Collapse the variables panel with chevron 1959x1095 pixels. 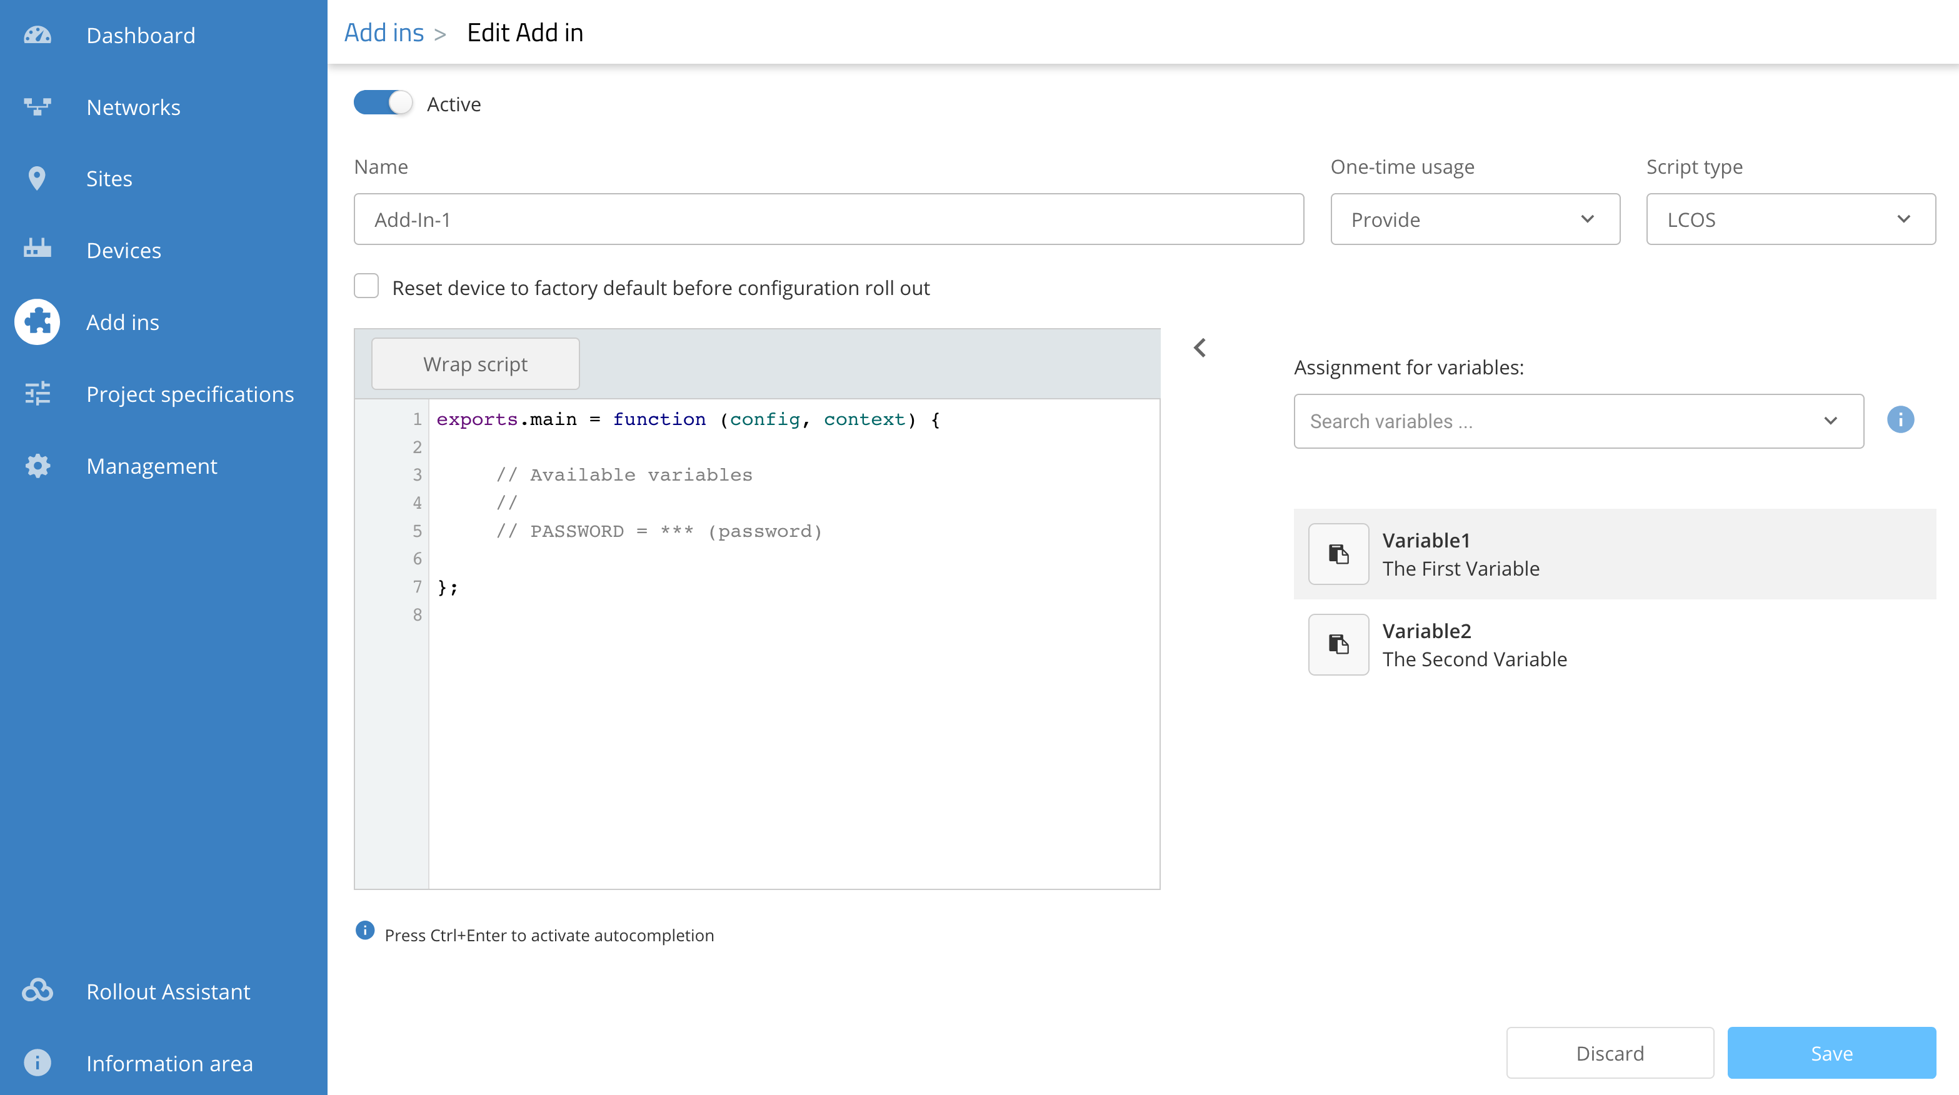coord(1200,347)
